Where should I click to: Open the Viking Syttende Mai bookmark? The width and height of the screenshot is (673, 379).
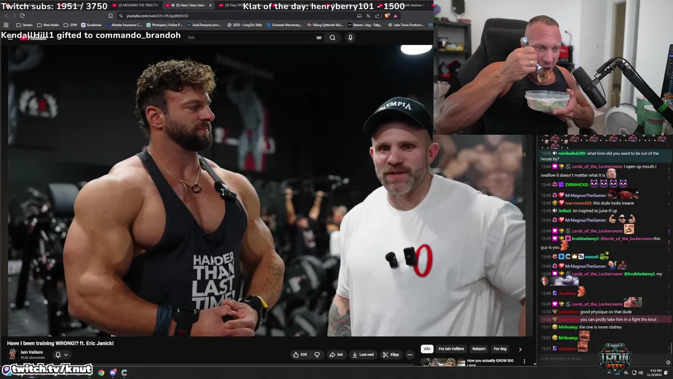click(324, 25)
